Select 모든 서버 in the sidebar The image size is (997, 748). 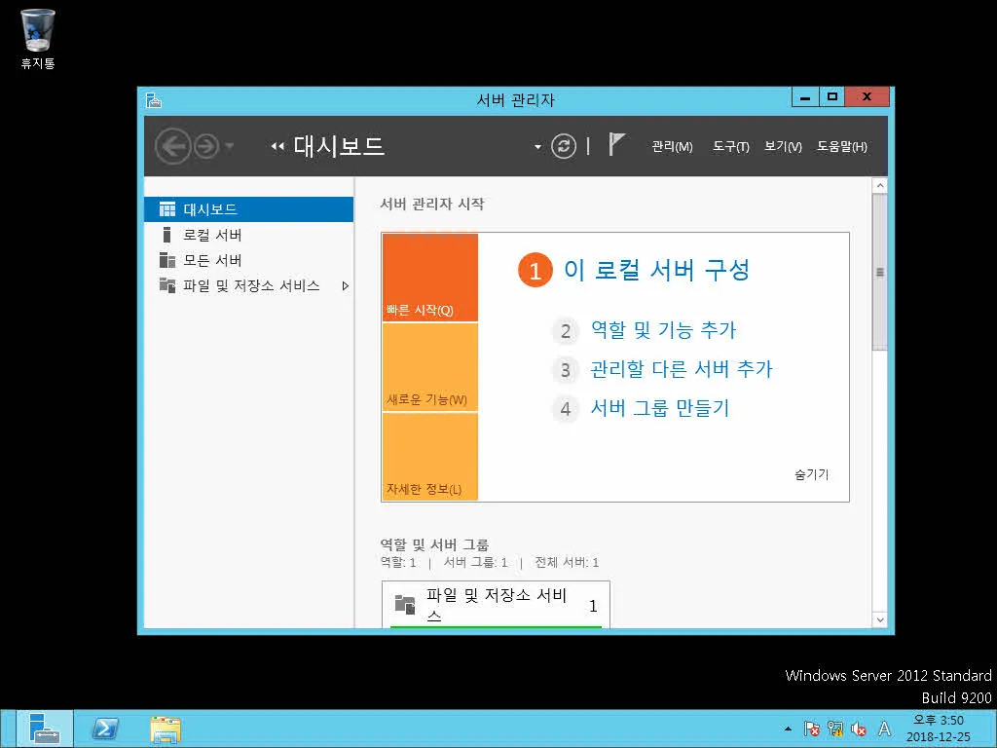click(x=212, y=259)
